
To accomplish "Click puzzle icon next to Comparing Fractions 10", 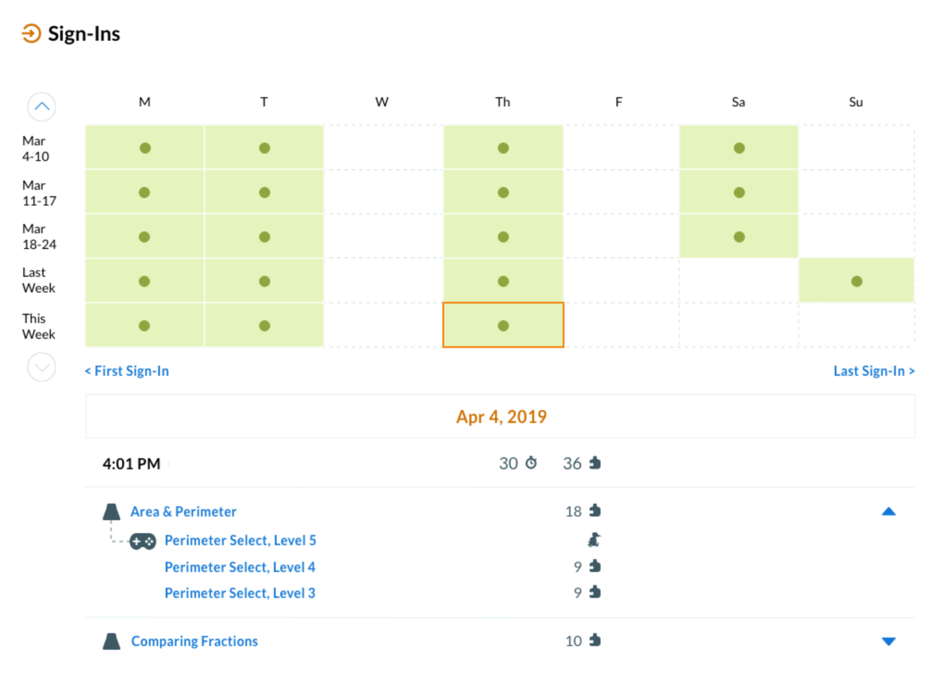I will (595, 640).
